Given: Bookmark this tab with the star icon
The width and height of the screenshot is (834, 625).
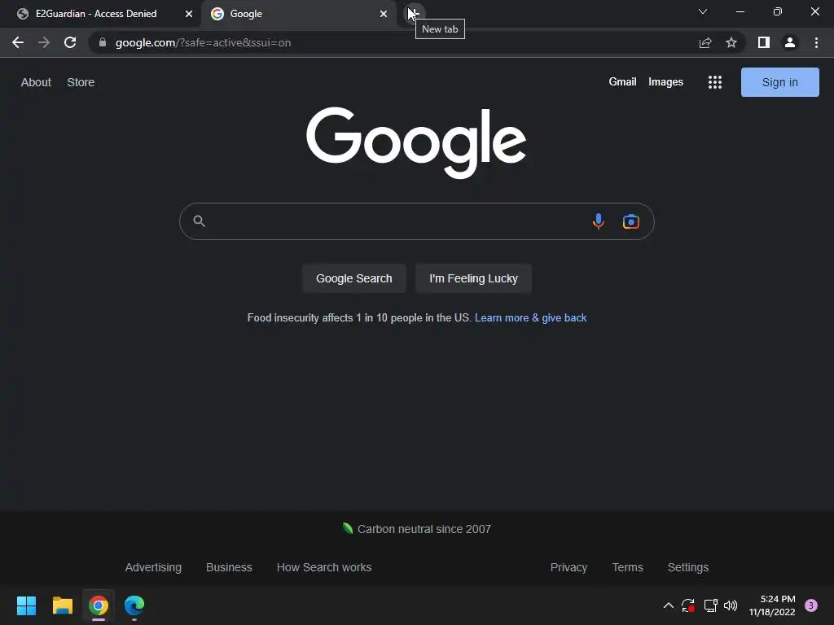Looking at the screenshot, I should click(x=731, y=42).
